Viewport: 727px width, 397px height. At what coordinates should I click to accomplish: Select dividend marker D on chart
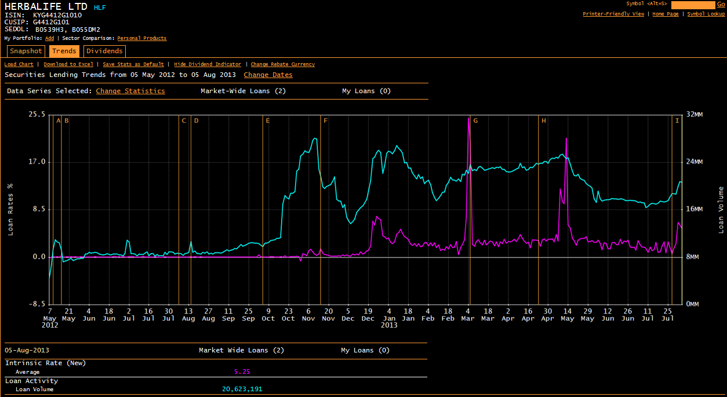pyautogui.click(x=196, y=120)
